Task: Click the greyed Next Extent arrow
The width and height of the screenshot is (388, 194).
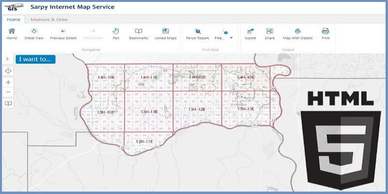Action: pyautogui.click(x=93, y=31)
